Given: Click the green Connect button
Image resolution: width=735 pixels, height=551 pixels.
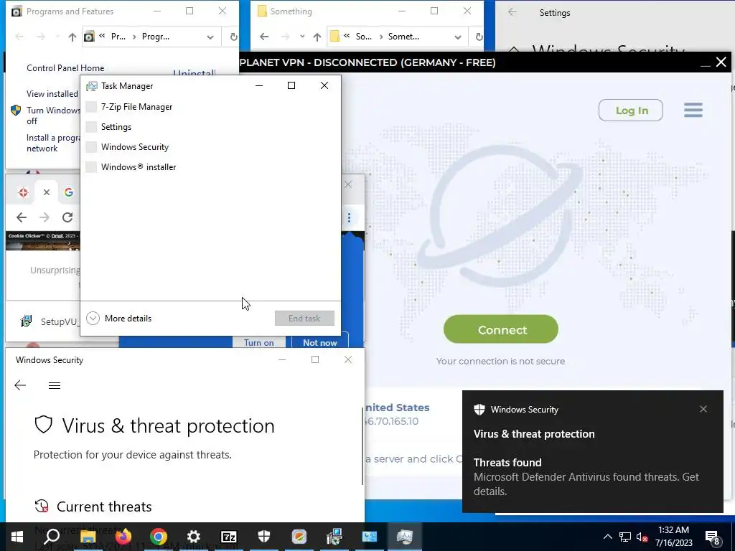Looking at the screenshot, I should pos(500,329).
